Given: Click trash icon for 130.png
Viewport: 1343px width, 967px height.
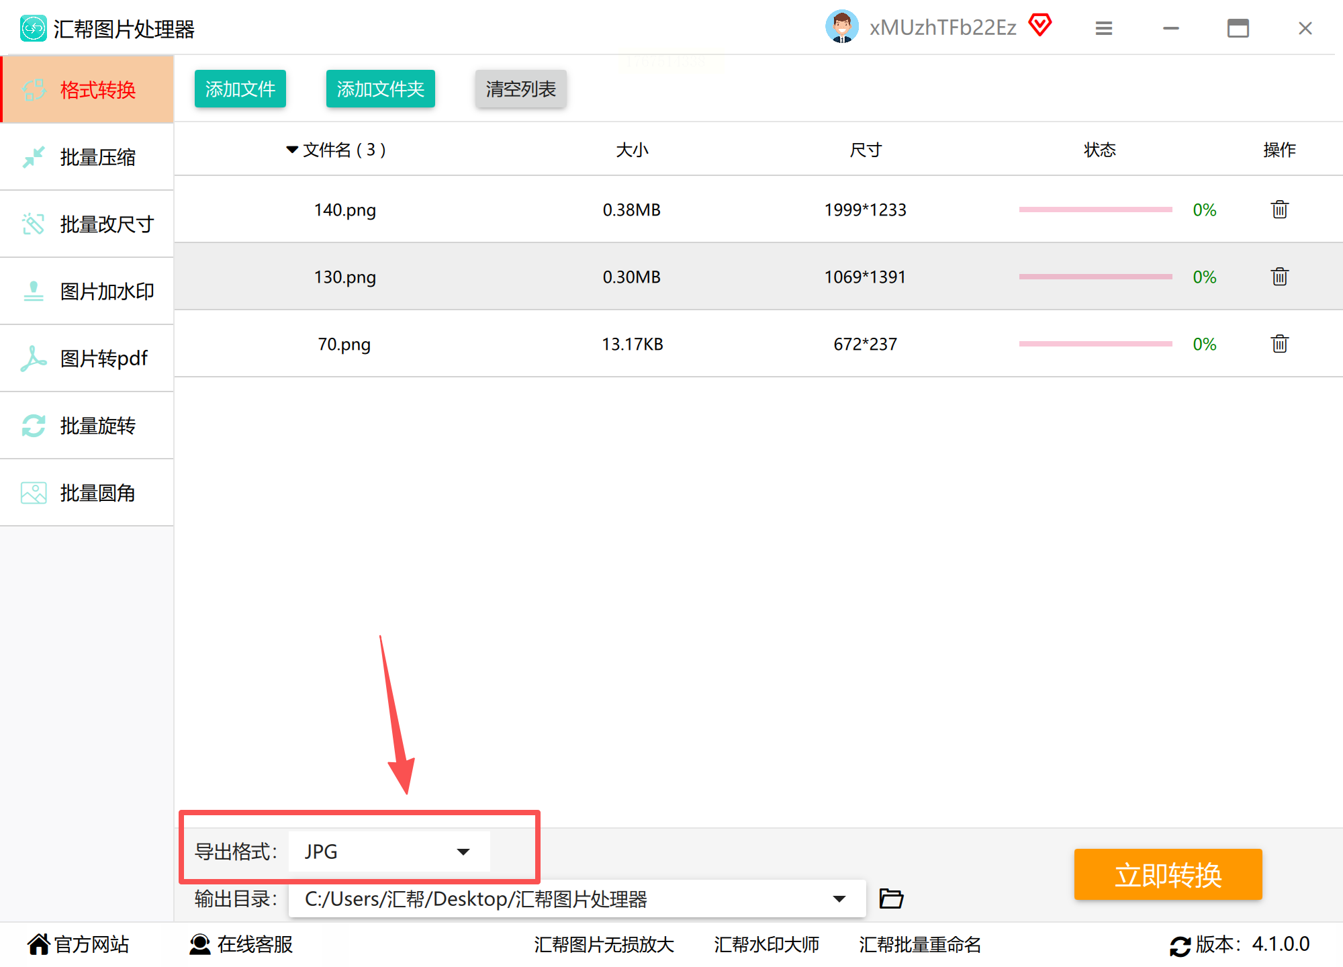Looking at the screenshot, I should (x=1279, y=277).
